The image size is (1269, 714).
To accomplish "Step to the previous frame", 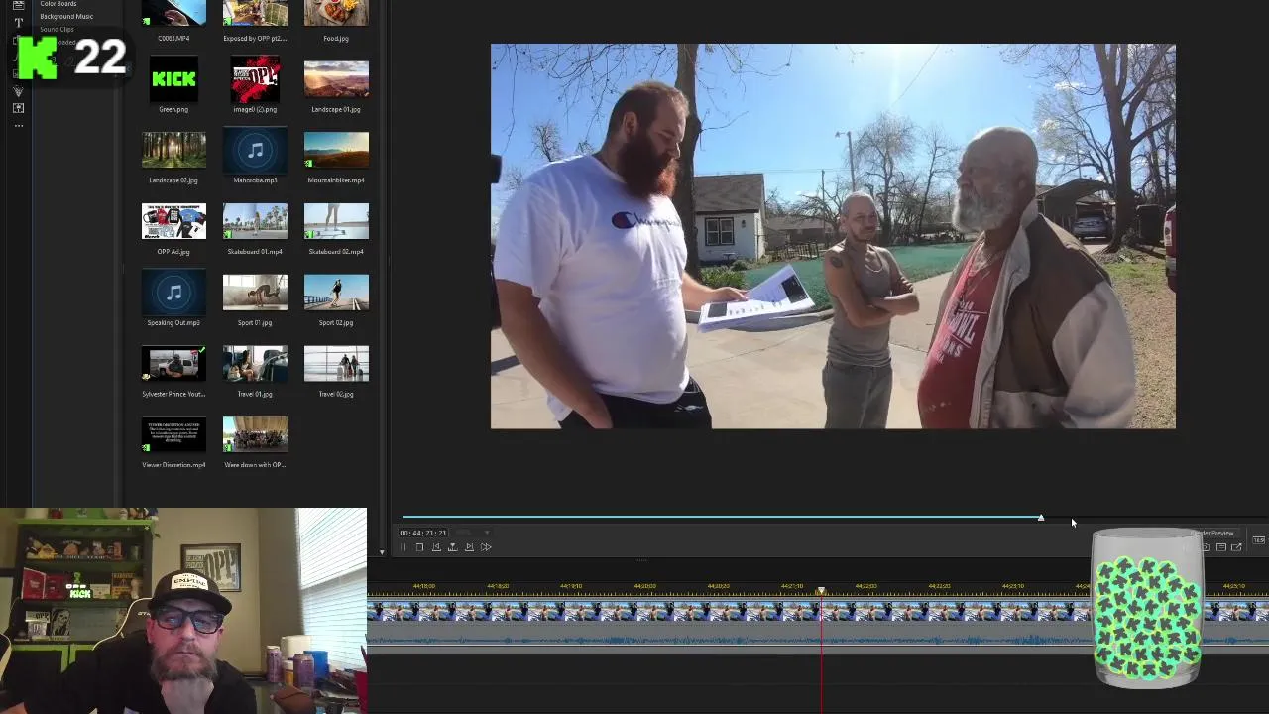I will [x=436, y=547].
